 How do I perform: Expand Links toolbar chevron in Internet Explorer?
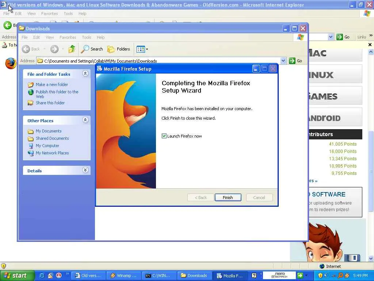(x=371, y=35)
